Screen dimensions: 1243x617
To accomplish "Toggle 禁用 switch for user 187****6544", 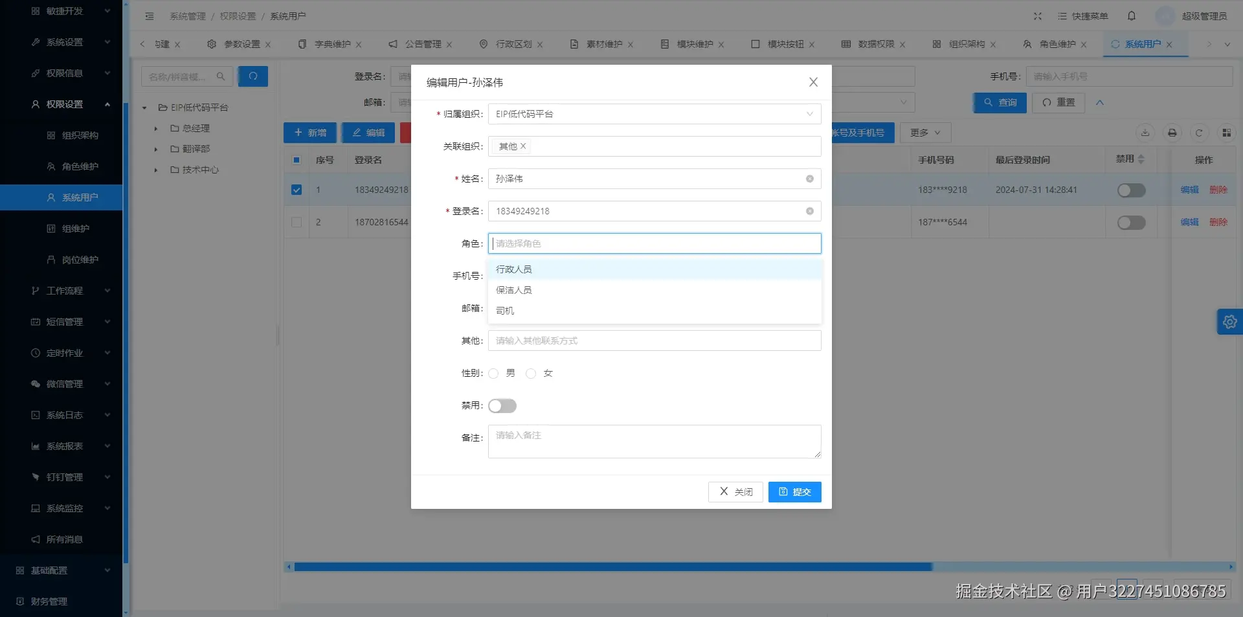I will click(1132, 223).
